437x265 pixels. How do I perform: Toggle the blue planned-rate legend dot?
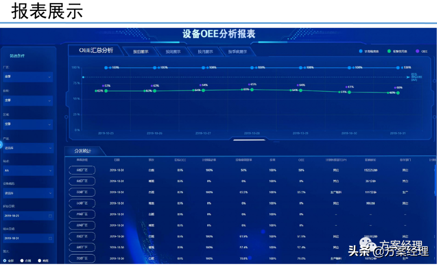[x=361, y=51]
